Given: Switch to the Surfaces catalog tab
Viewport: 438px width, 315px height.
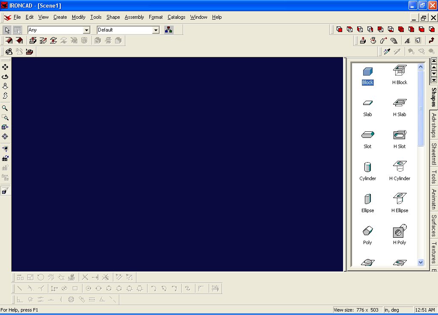Looking at the screenshot, I should [x=434, y=225].
